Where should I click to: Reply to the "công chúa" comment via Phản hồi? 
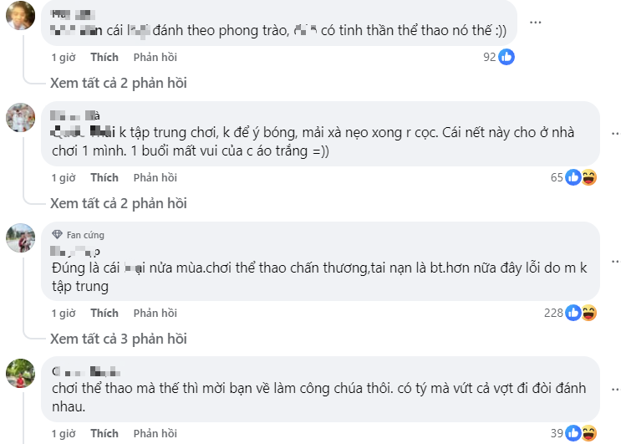click(x=155, y=433)
